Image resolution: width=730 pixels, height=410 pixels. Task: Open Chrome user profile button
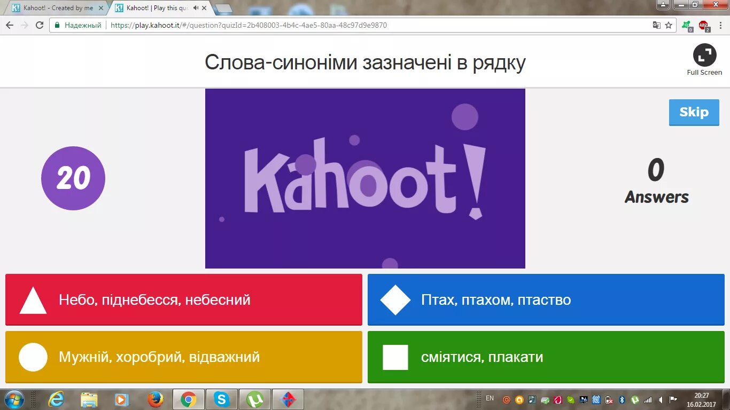(x=663, y=4)
